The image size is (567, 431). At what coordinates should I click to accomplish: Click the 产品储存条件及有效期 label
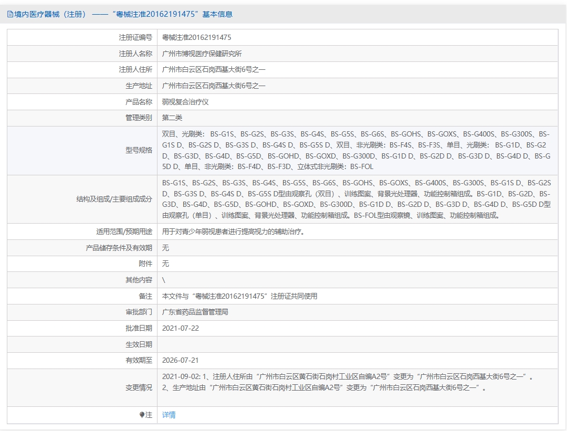coord(119,248)
